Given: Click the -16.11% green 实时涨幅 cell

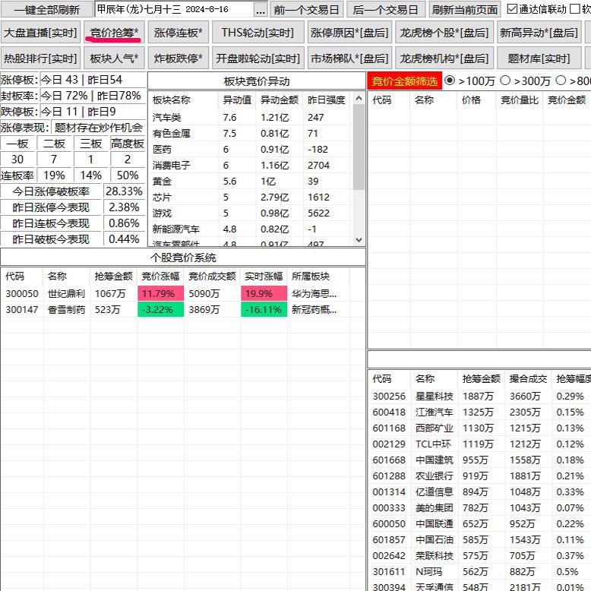Looking at the screenshot, I should [x=264, y=309].
